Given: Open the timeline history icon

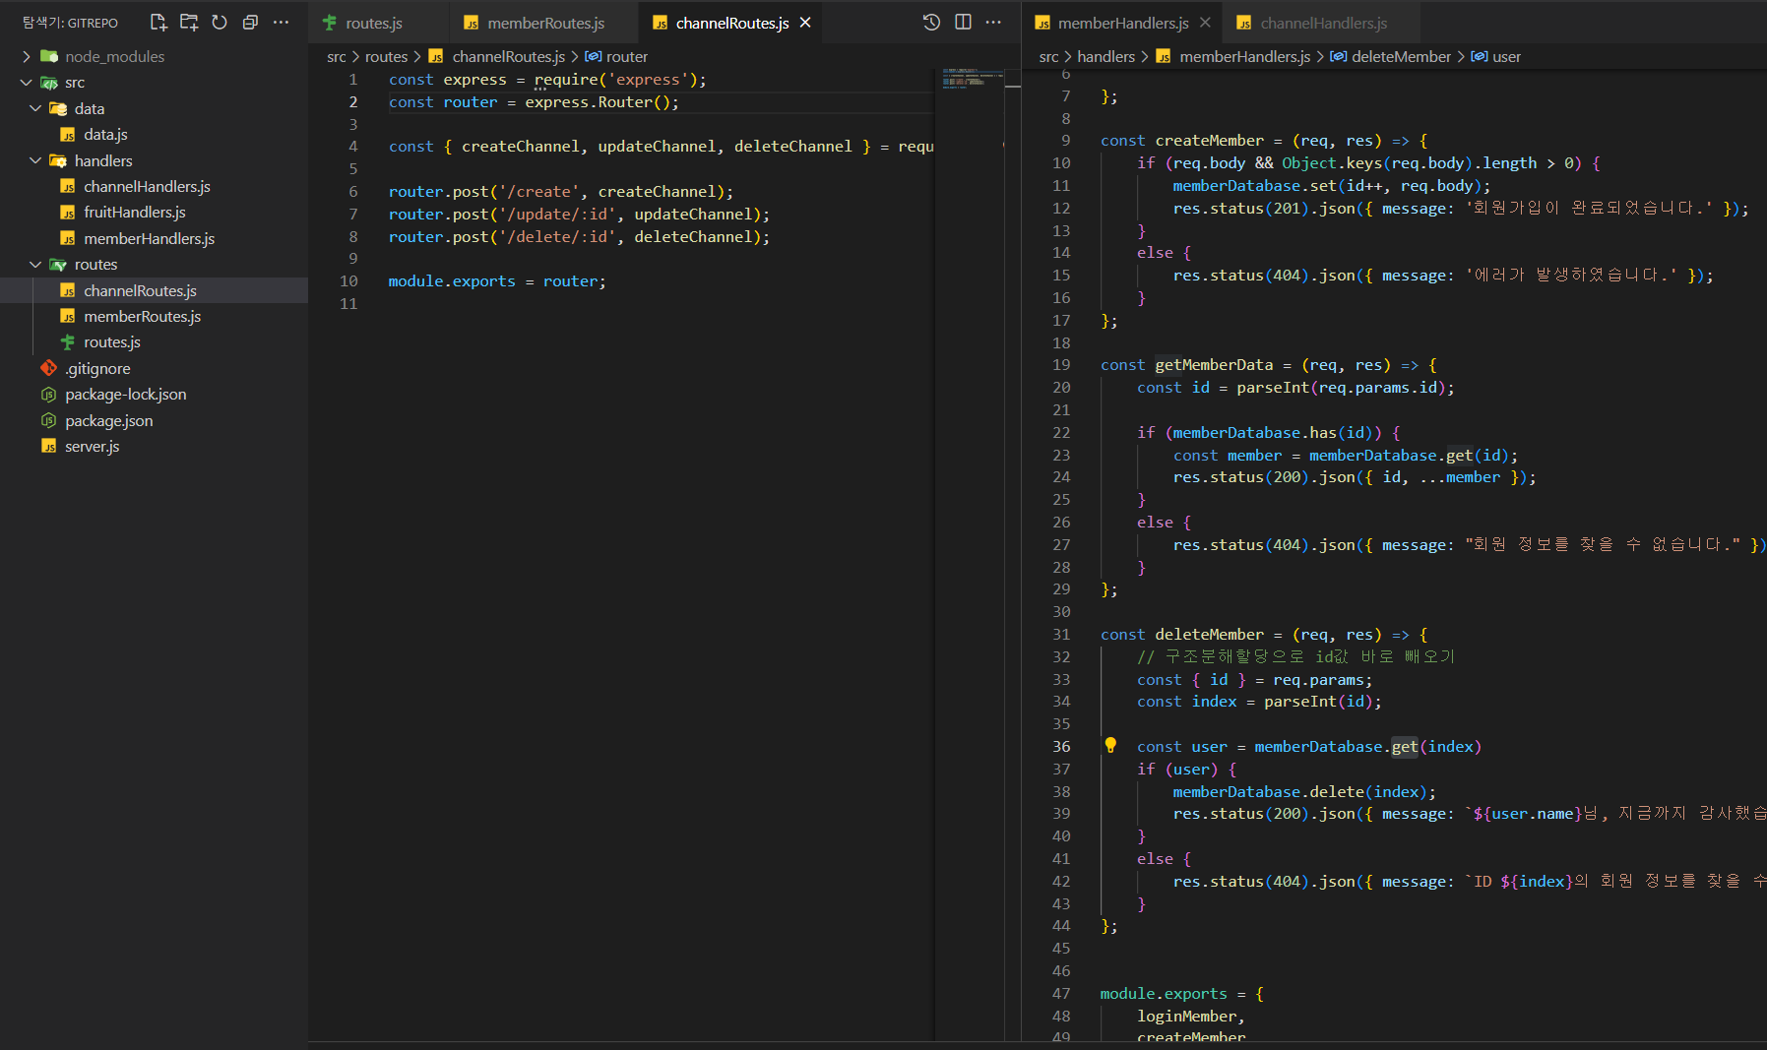Looking at the screenshot, I should point(931,22).
